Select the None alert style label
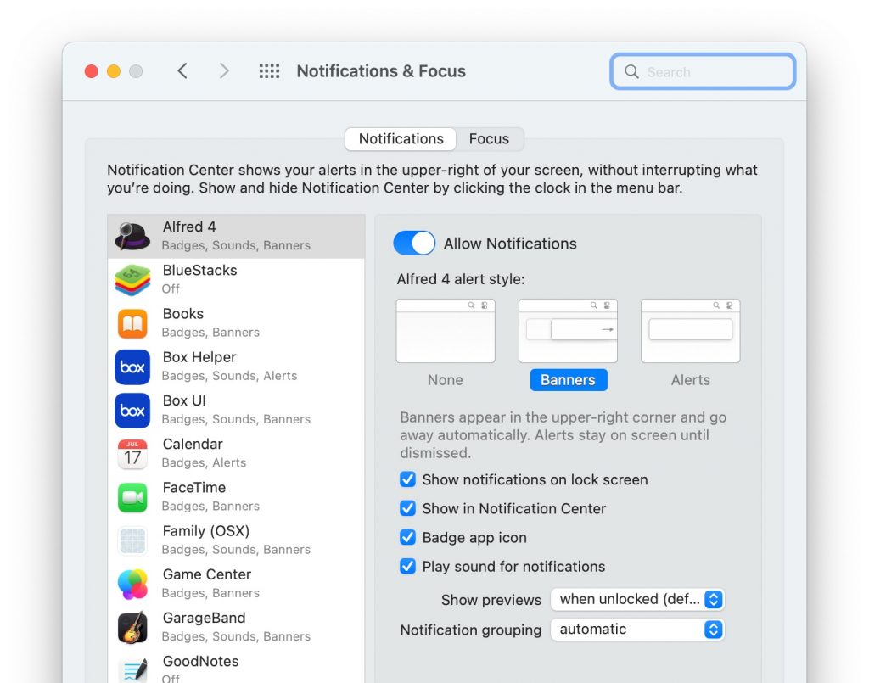 tap(445, 380)
